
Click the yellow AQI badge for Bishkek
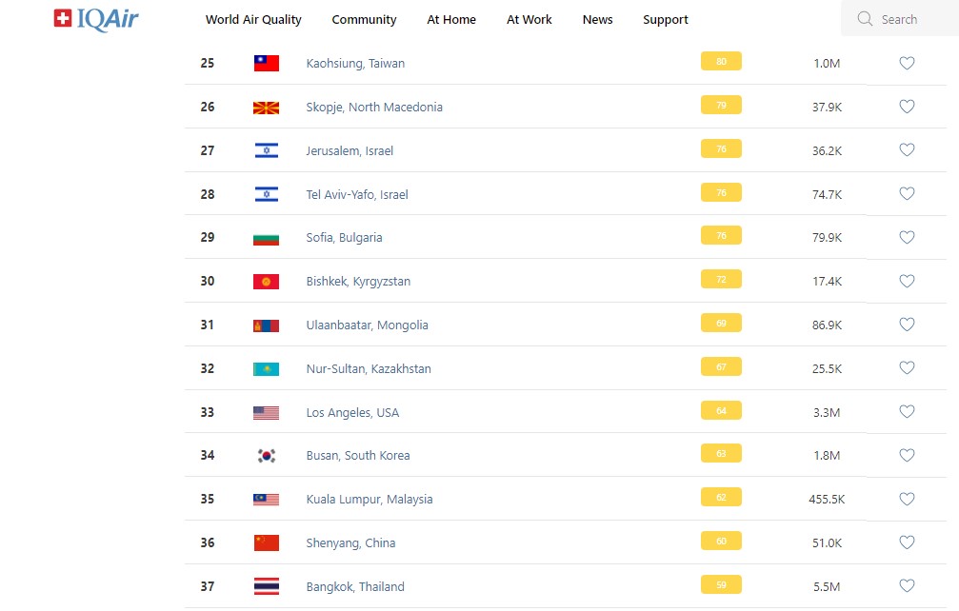coord(721,280)
